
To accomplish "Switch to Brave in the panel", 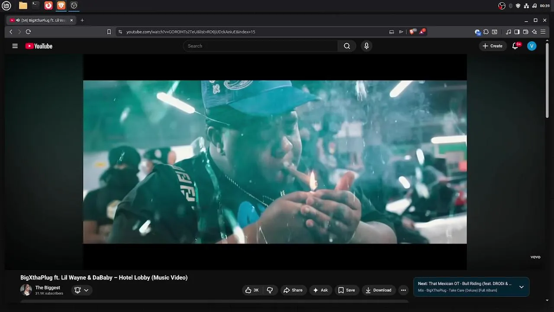I will [61, 6].
